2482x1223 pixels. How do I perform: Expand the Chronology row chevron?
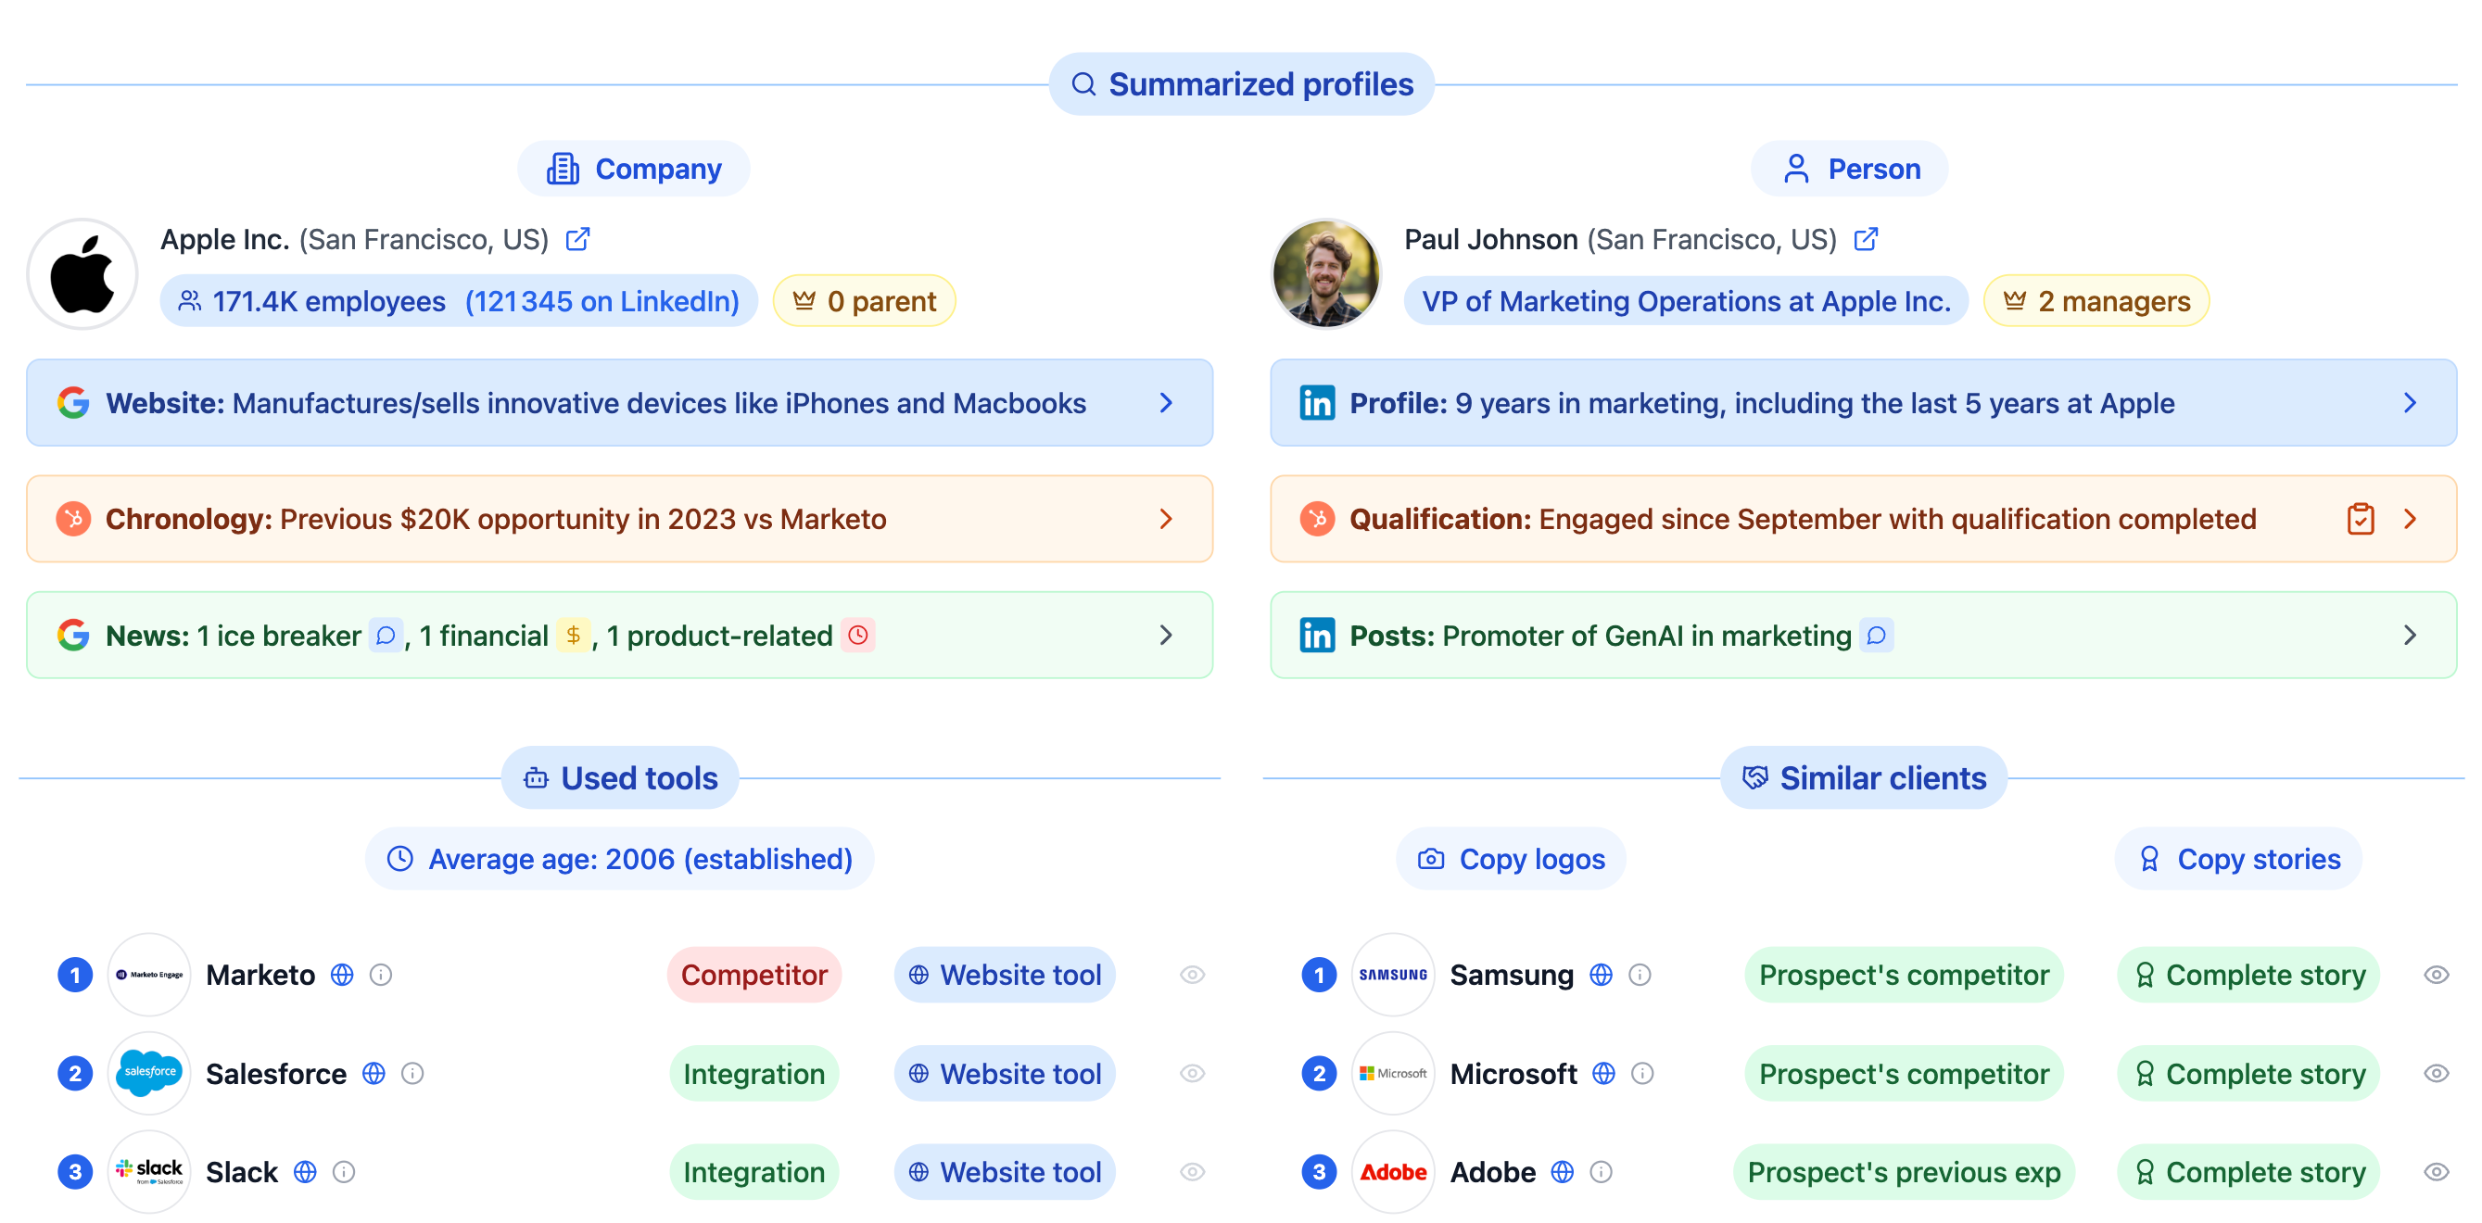point(1166,519)
